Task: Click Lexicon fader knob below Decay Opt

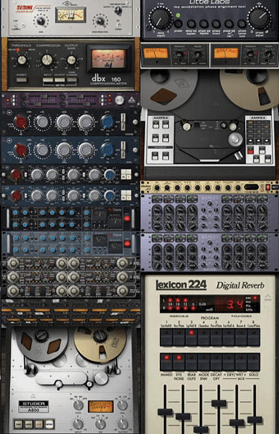Action: coord(219,403)
